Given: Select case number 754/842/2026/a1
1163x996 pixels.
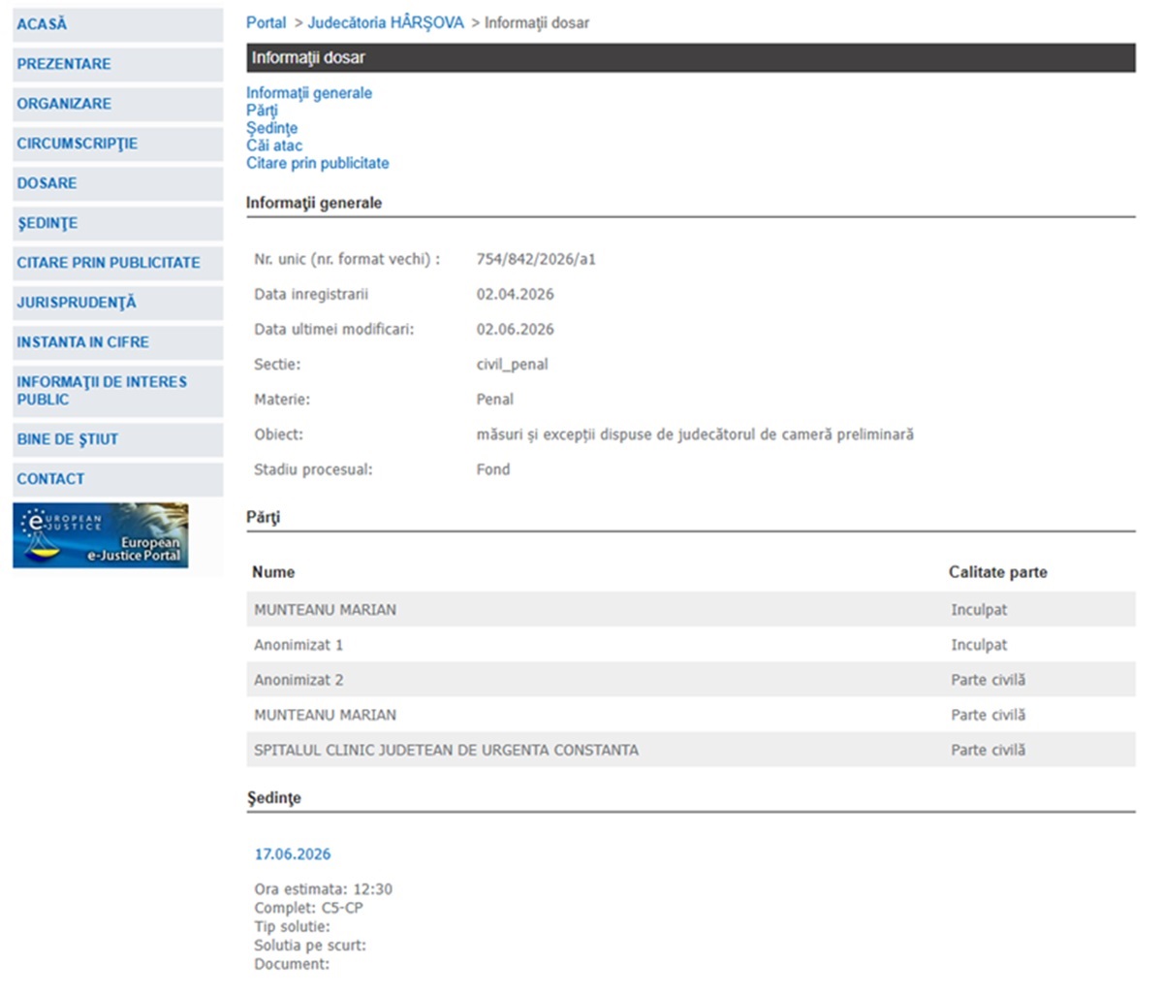Looking at the screenshot, I should (x=536, y=259).
